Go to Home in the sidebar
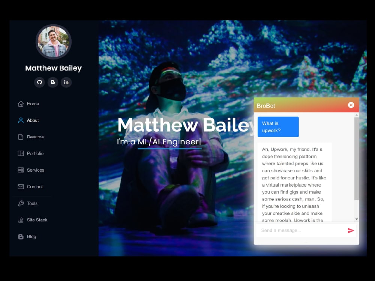This screenshot has height=281, width=375. coord(33,104)
